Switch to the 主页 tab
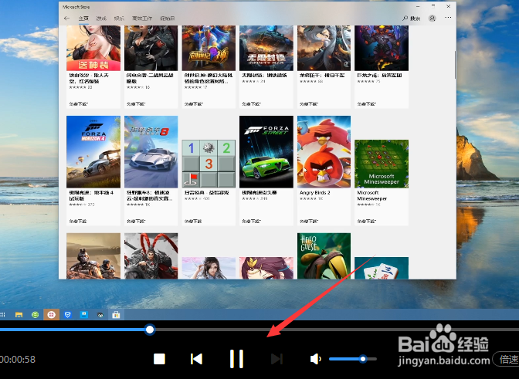Screen dimensions: 519x379 (x=83, y=19)
